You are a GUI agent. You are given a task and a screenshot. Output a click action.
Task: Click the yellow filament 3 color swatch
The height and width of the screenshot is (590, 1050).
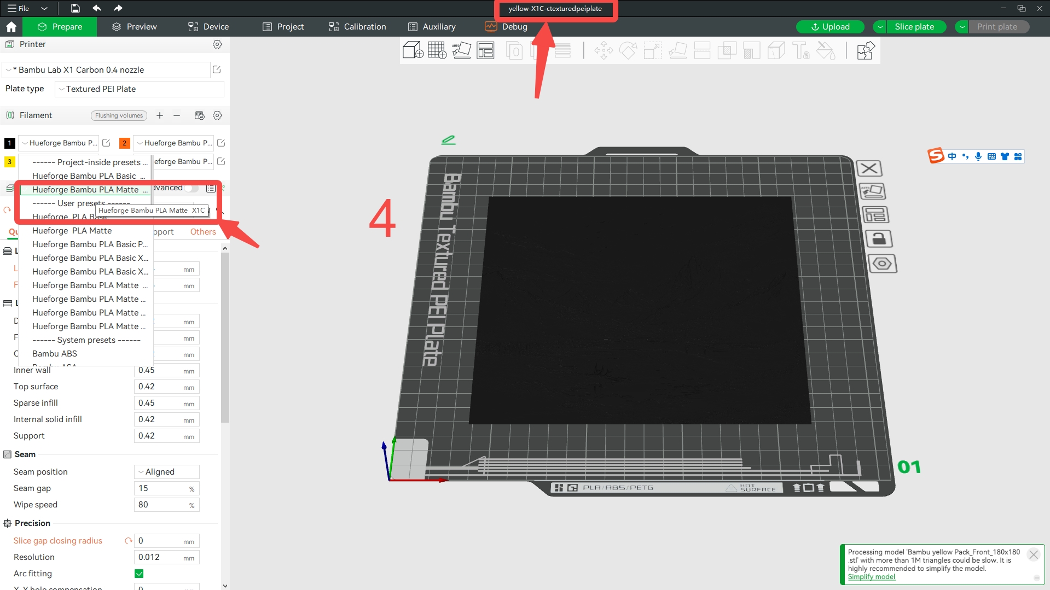point(9,162)
